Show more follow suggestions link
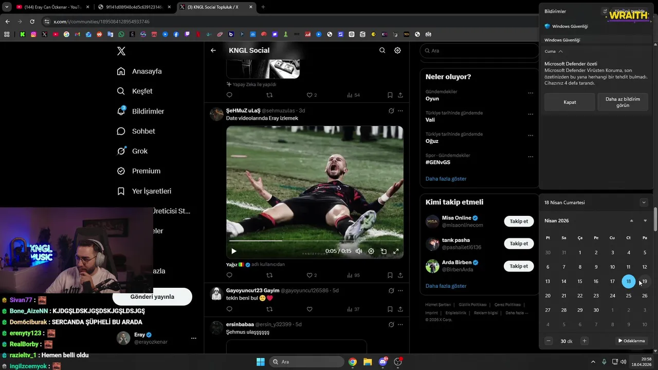Image resolution: width=658 pixels, height=370 pixels. point(446,286)
